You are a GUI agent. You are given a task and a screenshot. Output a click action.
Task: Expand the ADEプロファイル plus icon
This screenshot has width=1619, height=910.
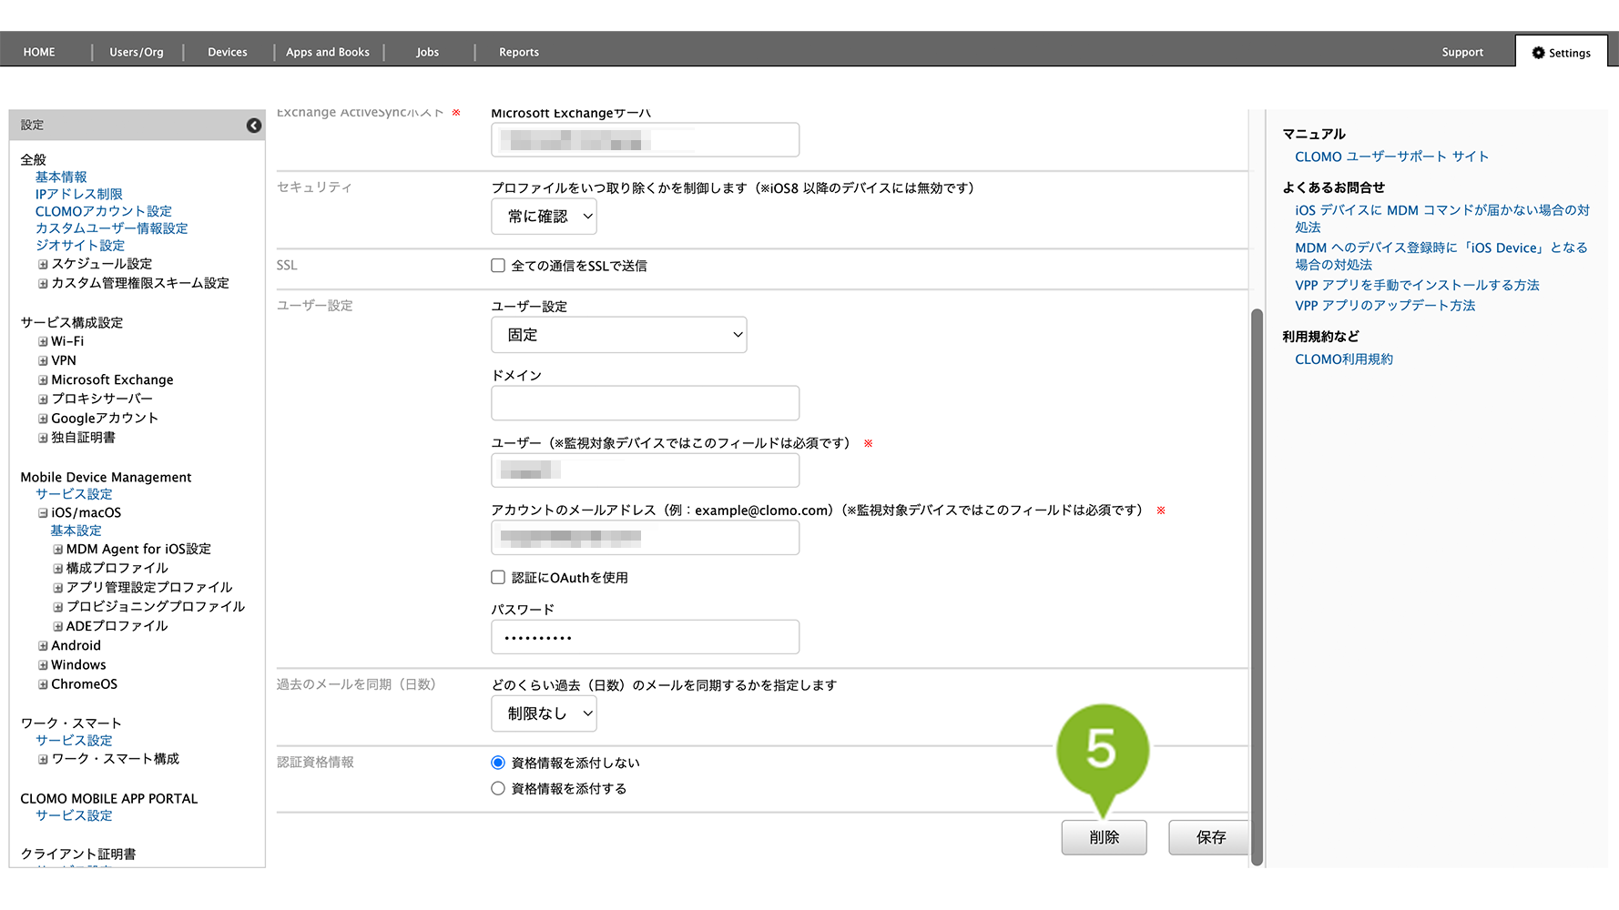[57, 627]
